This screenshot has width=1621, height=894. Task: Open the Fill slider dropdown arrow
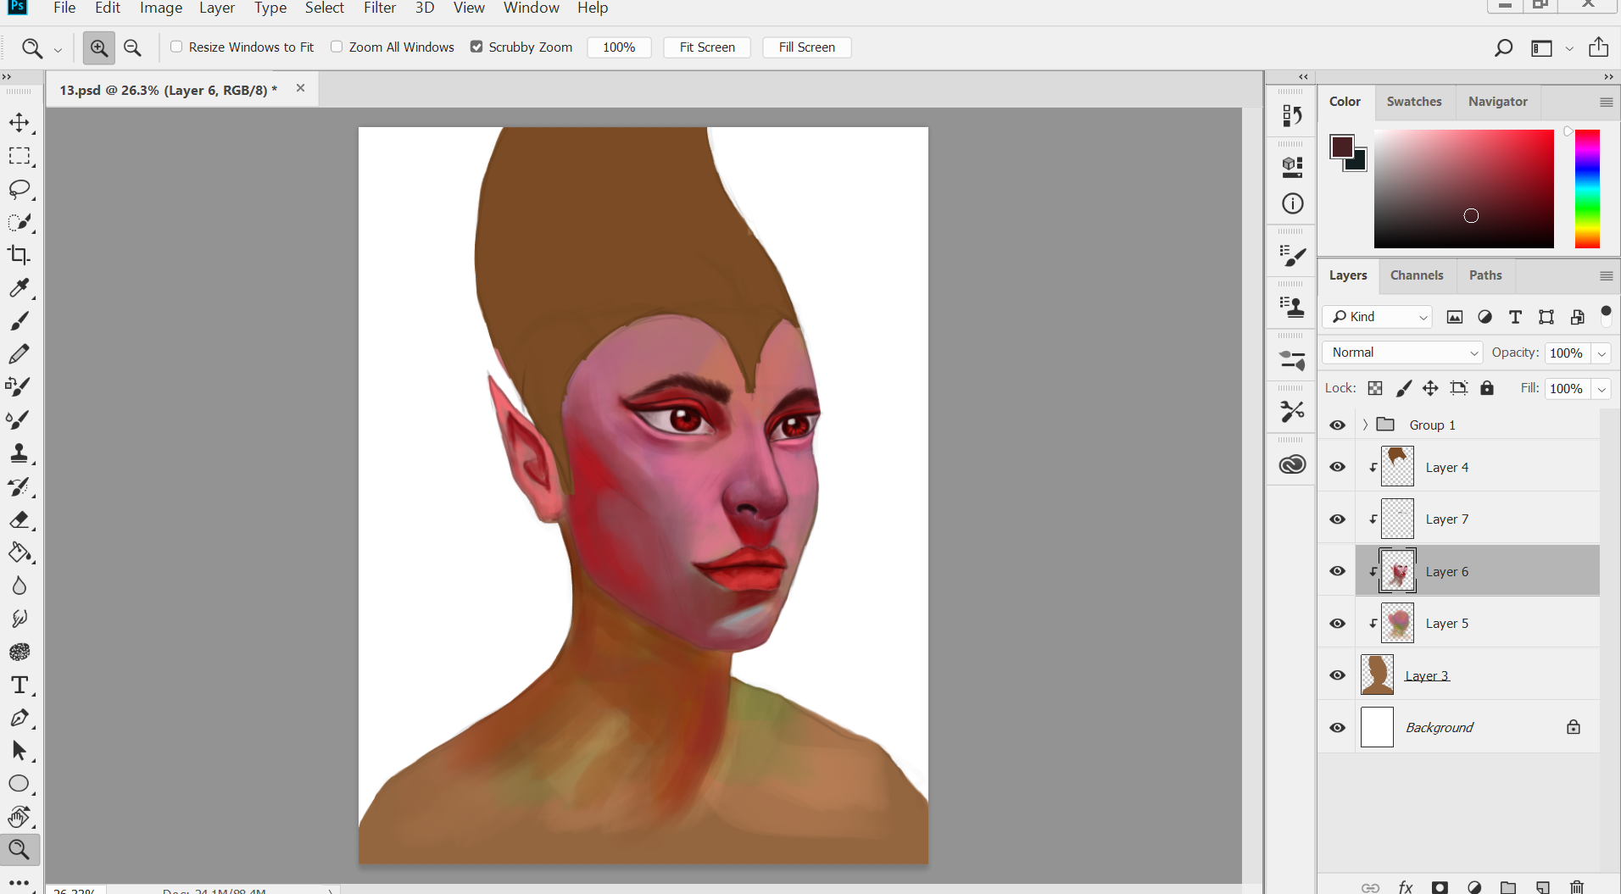tap(1602, 389)
